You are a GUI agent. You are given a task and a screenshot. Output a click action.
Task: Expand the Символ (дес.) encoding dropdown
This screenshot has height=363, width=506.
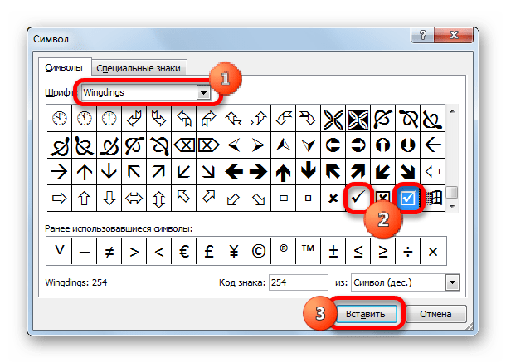pos(452,282)
